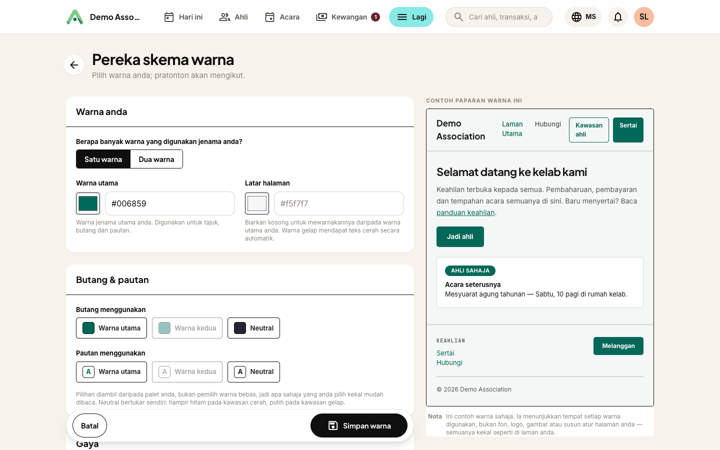720x450 pixels.
Task: Choose Neutral for buttons
Action: [253, 328]
